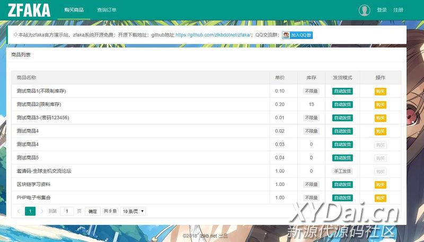
Task: Click the 共 9 条 count text
Action: click(x=110, y=211)
